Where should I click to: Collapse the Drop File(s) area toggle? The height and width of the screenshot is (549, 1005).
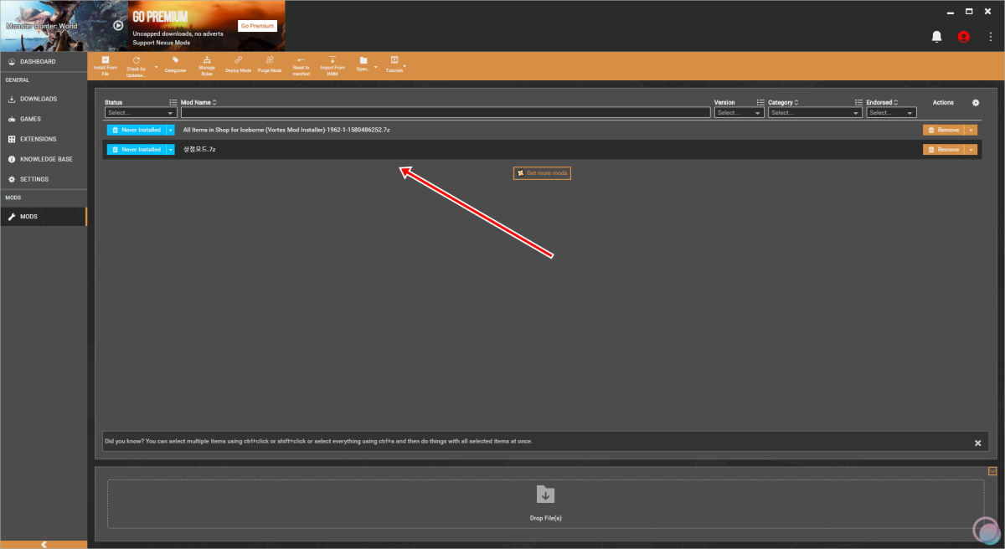coord(992,470)
